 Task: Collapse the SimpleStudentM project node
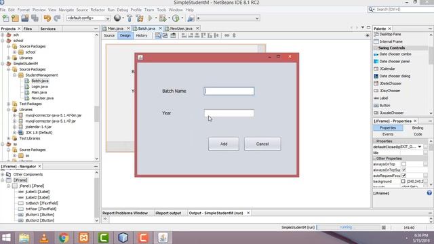3,64
